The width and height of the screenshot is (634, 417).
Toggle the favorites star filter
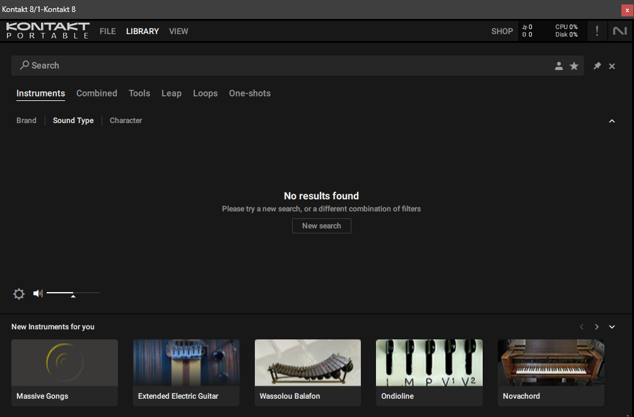574,66
